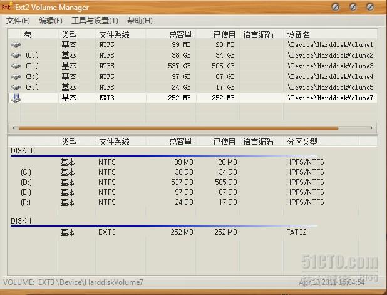Click the orange horizontal scrollbar thumb
The height and width of the screenshot is (295, 387).
tap(178, 128)
